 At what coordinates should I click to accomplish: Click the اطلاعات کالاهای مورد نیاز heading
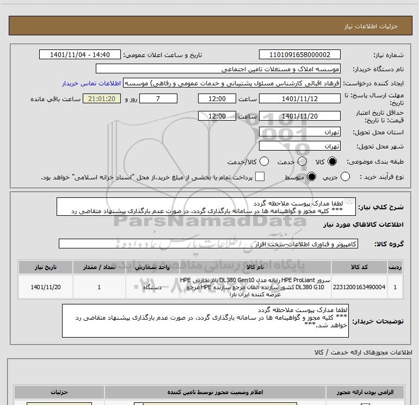point(363,225)
